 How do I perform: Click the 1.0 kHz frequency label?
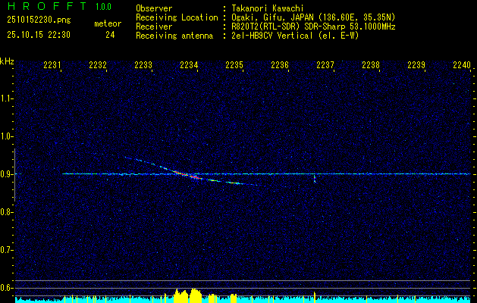coord(6,136)
